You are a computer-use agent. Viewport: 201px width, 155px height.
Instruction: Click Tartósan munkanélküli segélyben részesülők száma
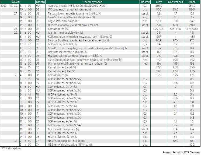click(x=85, y=60)
